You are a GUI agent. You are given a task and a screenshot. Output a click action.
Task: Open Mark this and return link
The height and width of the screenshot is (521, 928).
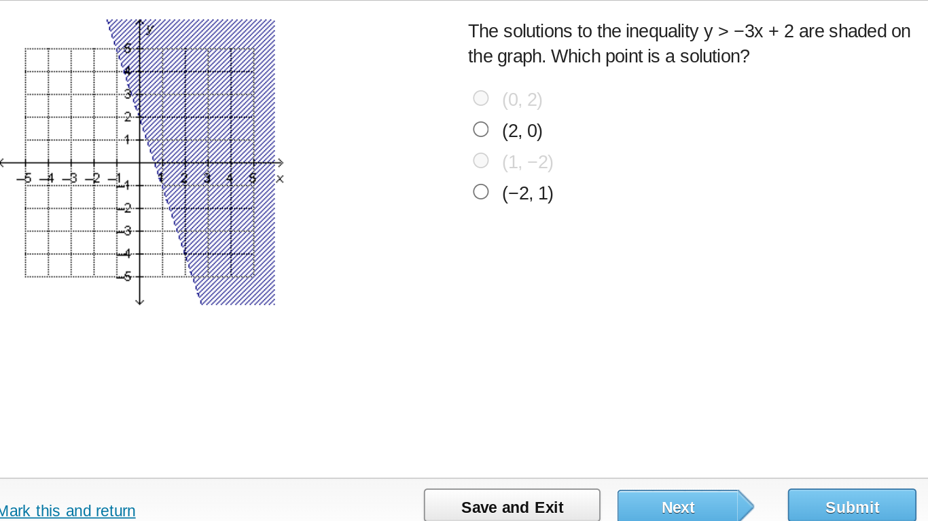[68, 511]
